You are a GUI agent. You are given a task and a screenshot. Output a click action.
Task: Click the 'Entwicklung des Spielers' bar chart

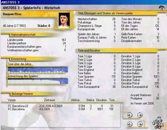click(x=38, y=81)
